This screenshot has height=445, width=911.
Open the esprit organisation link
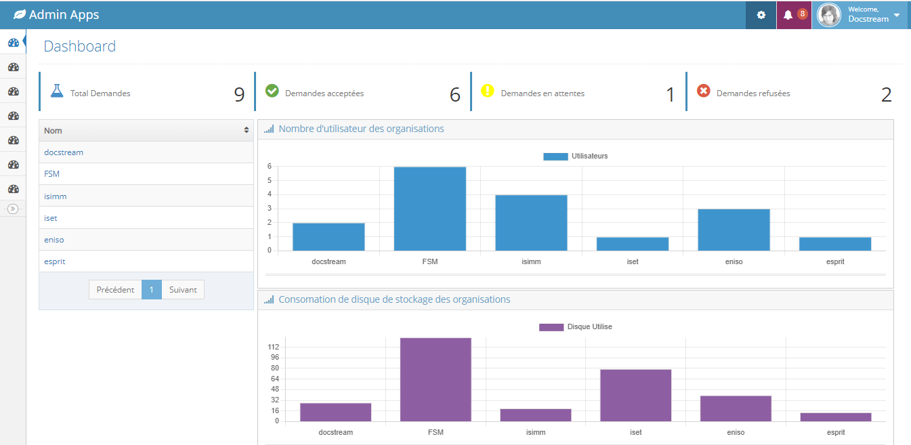pos(55,261)
